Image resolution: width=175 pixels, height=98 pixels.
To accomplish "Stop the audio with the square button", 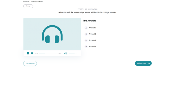I will pyautogui.click(x=32, y=53).
